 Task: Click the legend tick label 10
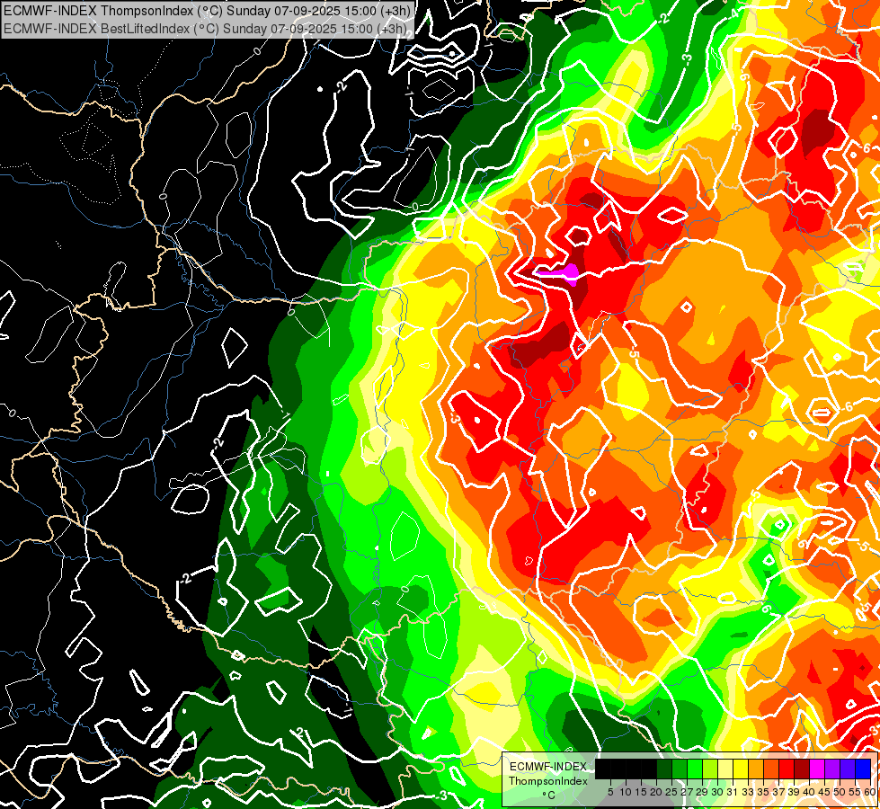[626, 792]
